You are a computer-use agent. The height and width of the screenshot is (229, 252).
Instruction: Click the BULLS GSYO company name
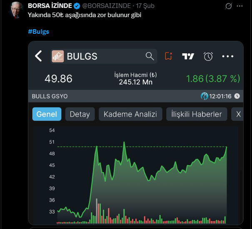pos(50,96)
